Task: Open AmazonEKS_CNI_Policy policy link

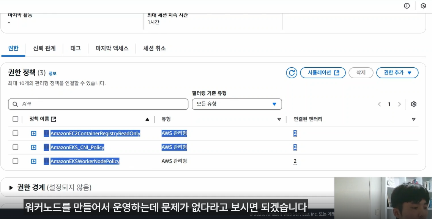Action: (x=77, y=148)
